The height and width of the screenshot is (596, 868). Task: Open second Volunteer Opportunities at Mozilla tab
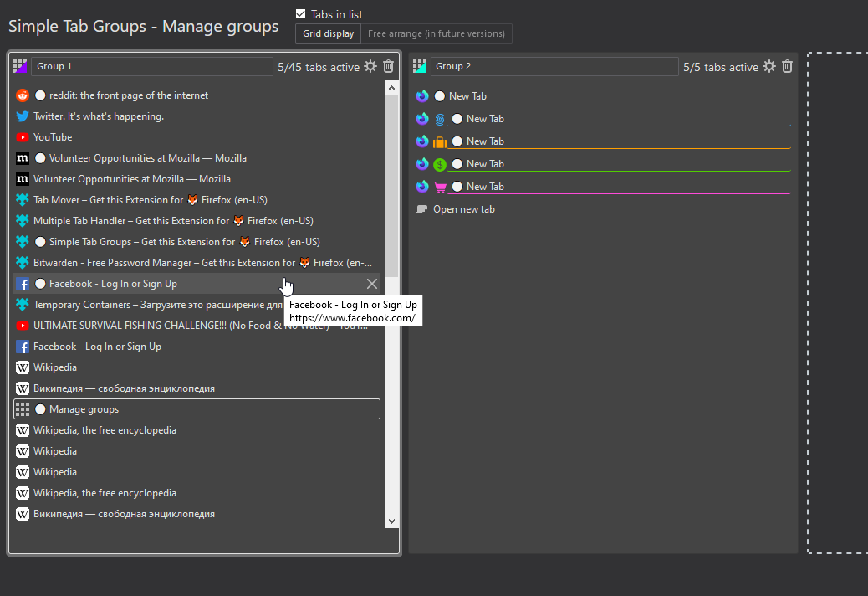pyautogui.click(x=197, y=179)
